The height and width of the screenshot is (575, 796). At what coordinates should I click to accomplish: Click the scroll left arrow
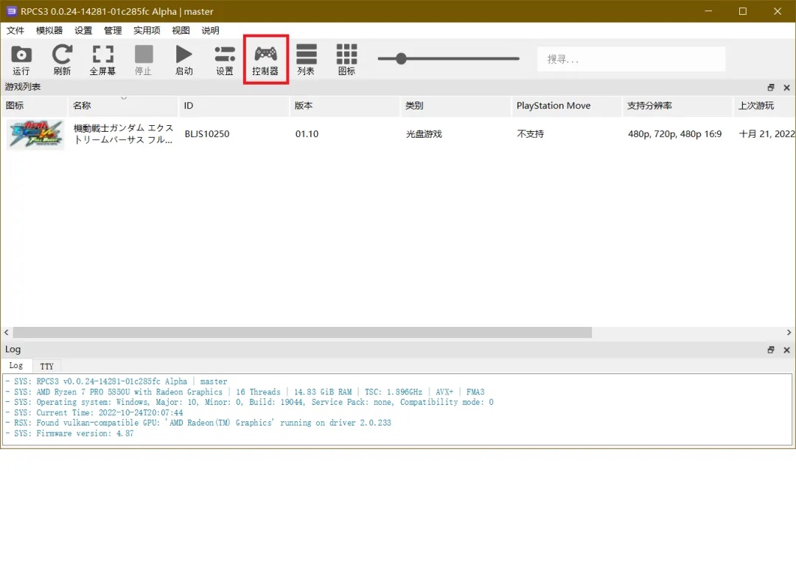6,333
